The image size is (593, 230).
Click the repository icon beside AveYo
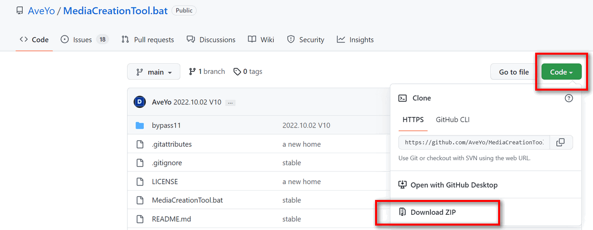click(x=20, y=10)
